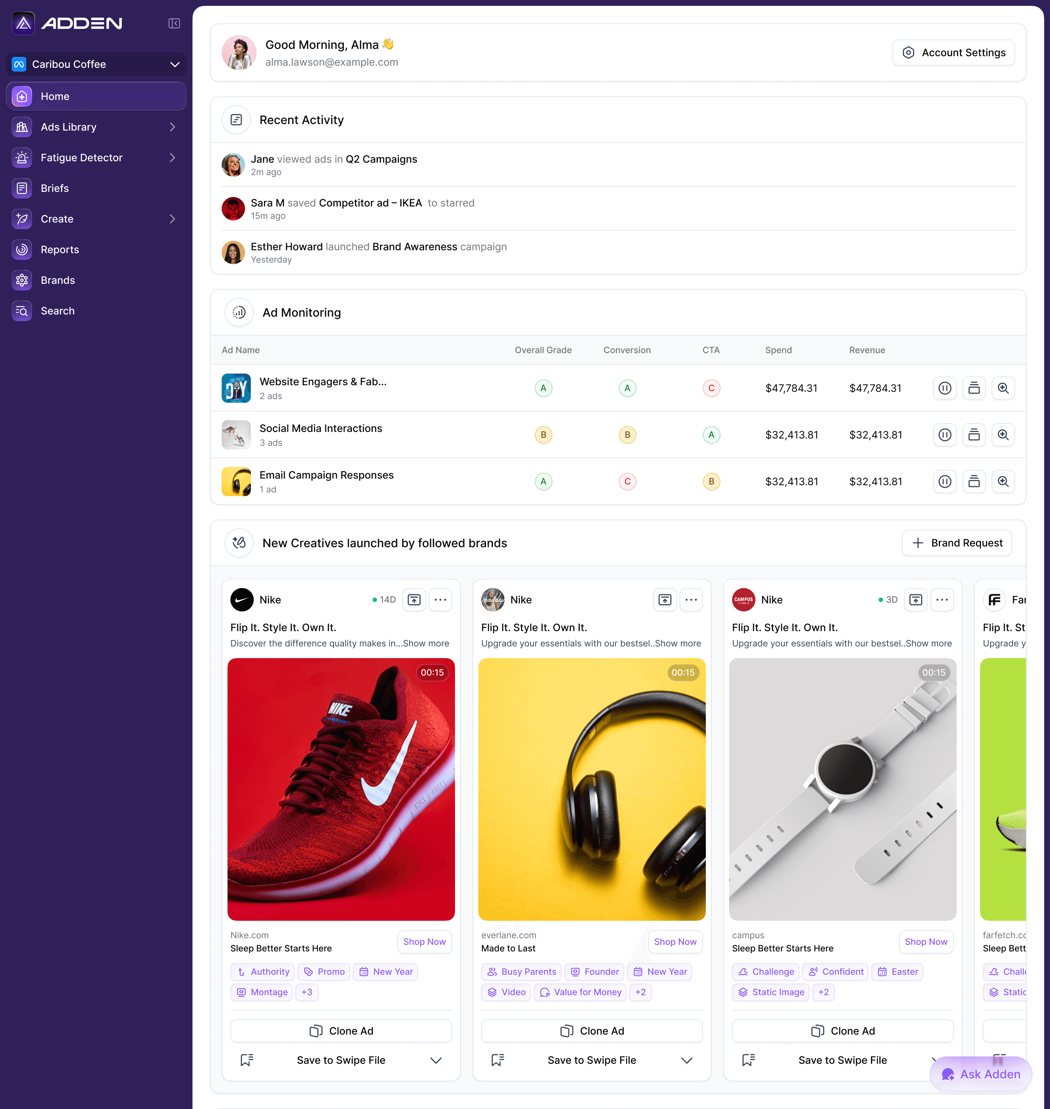This screenshot has width=1050, height=1109.
Task: Pause the Social Media Interactions ad
Action: 945,434
